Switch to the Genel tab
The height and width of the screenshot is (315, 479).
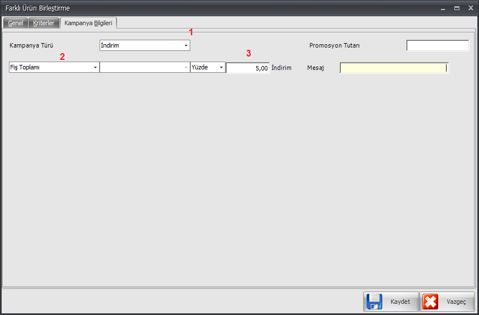pyautogui.click(x=16, y=23)
